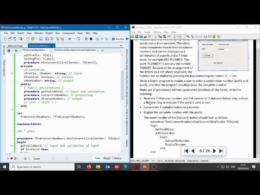Image resolution: width=260 pixels, height=195 pixels.
Task: Click the blue back arrow in Delphi toolbar
Action: (x=127, y=39)
